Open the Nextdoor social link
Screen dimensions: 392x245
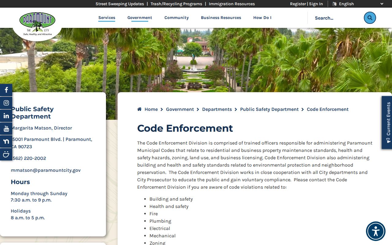click(6, 141)
